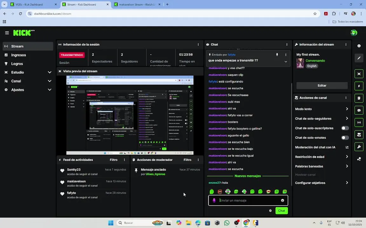Click the pencil edit icon in the right sidebar
Screen dimensions: 366x228
point(359,58)
